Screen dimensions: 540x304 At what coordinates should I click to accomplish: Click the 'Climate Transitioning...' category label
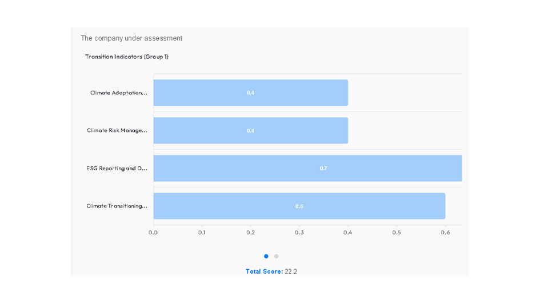point(117,206)
